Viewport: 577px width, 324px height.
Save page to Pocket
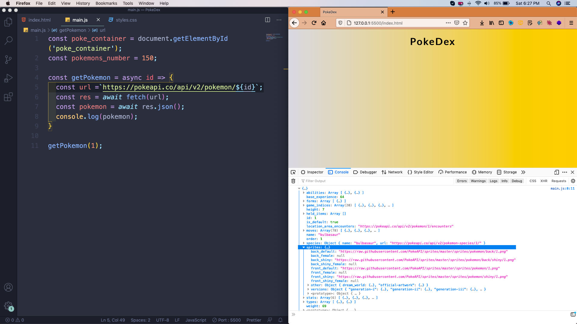[457, 23]
